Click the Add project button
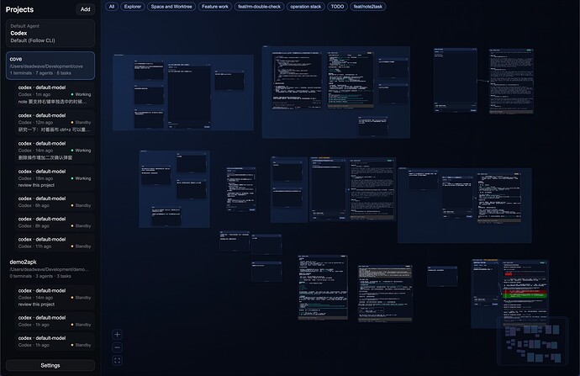The height and width of the screenshot is (376, 580). click(86, 9)
